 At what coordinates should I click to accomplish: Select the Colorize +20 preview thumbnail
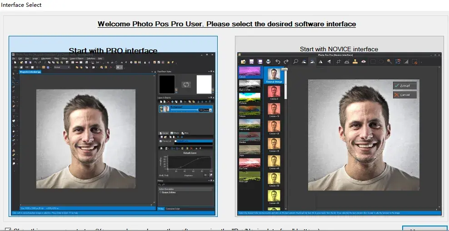274,128
